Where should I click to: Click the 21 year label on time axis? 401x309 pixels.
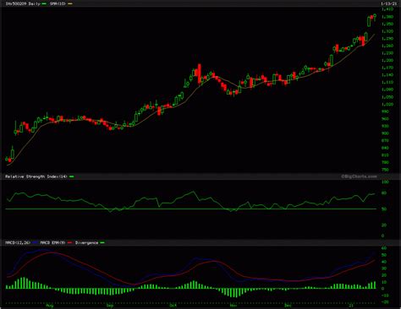coord(351,306)
